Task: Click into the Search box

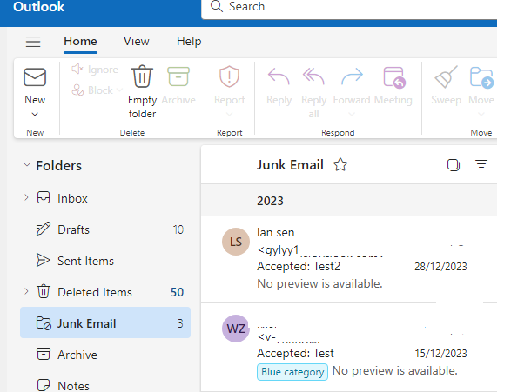Action: 349,9
